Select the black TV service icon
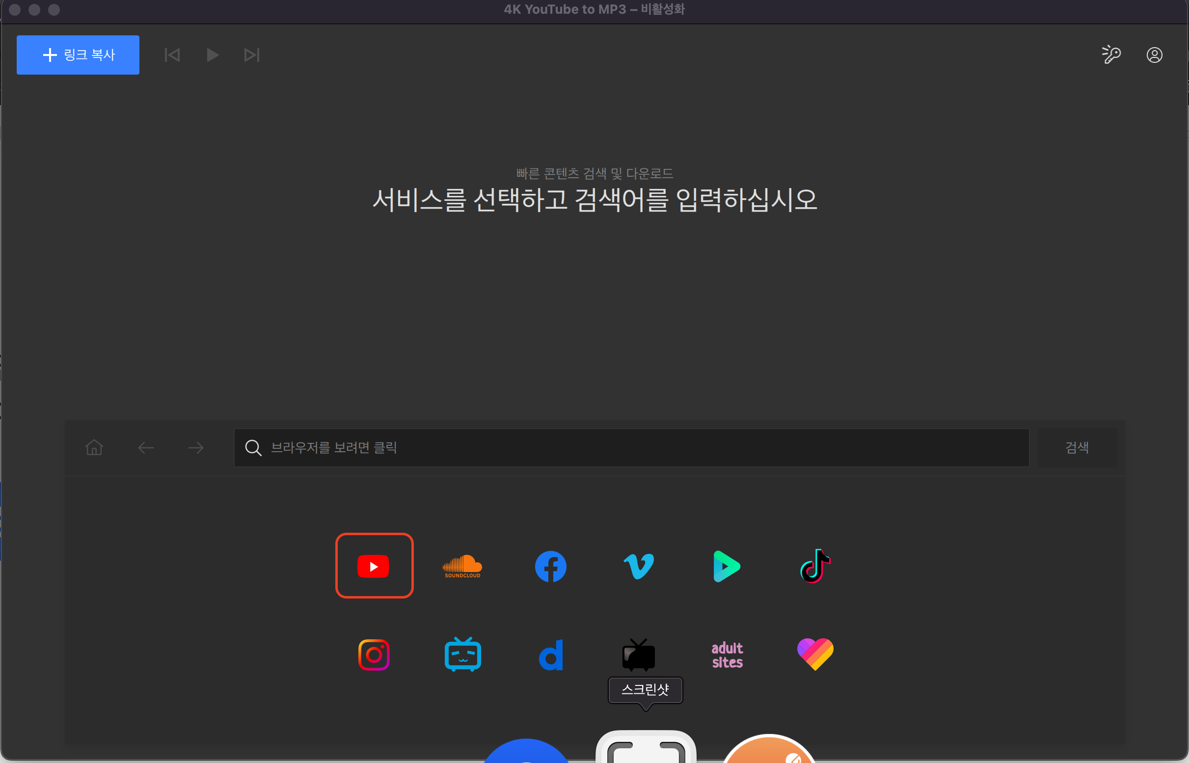Viewport: 1189px width, 763px height. tap(639, 654)
